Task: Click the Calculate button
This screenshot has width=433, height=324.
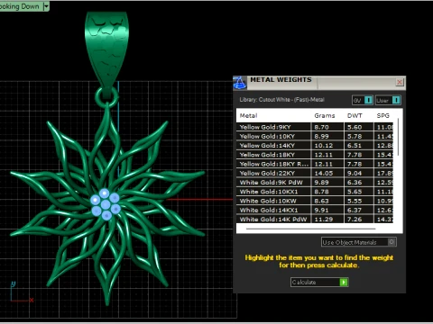Action: (319, 282)
